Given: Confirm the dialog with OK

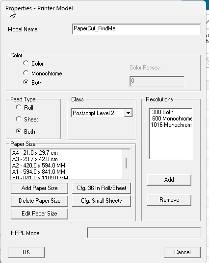Looking at the screenshot, I should pos(26,252).
